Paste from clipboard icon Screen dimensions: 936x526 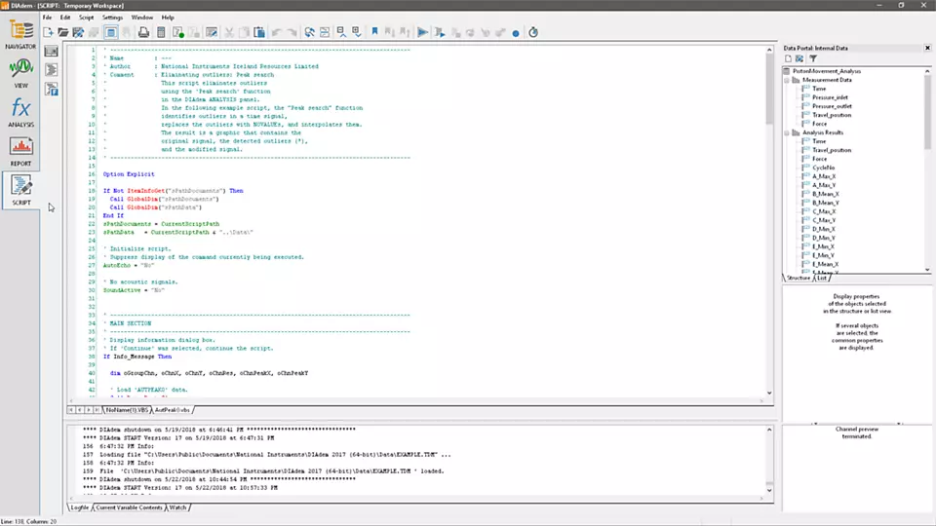click(x=259, y=32)
